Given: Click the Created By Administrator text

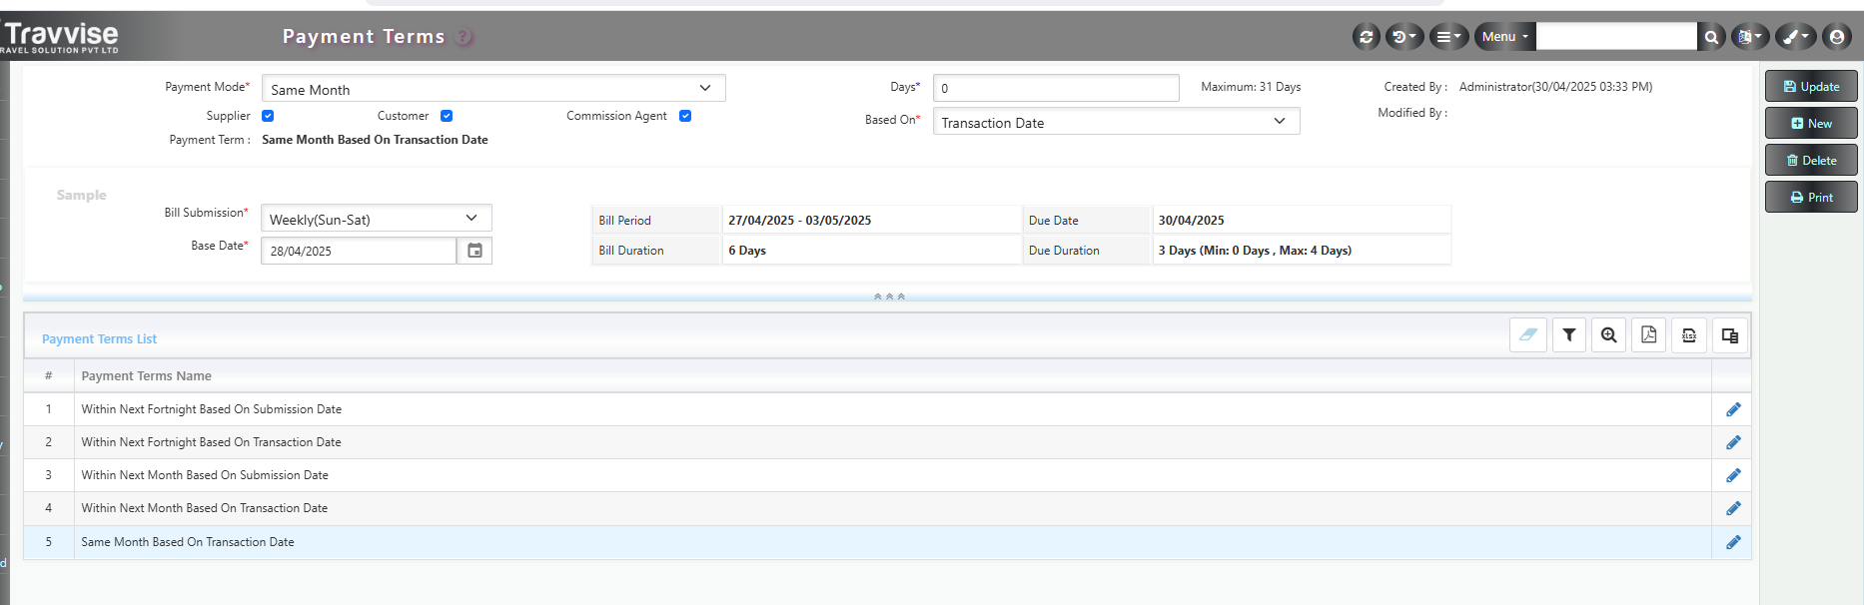Looking at the screenshot, I should [x=1555, y=87].
